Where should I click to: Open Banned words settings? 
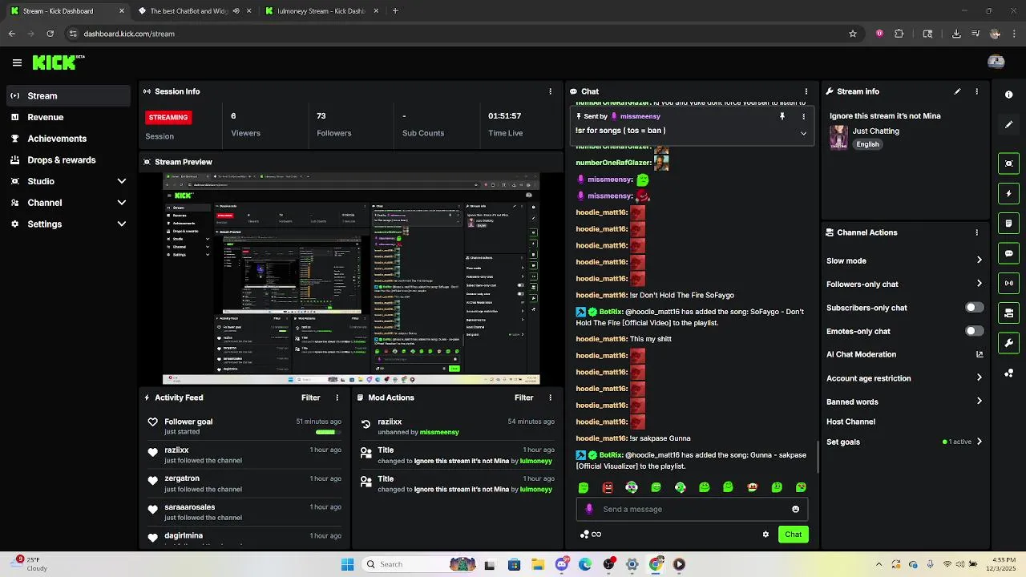tap(904, 401)
